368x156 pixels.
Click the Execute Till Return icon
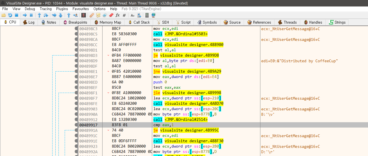coord(69,15)
